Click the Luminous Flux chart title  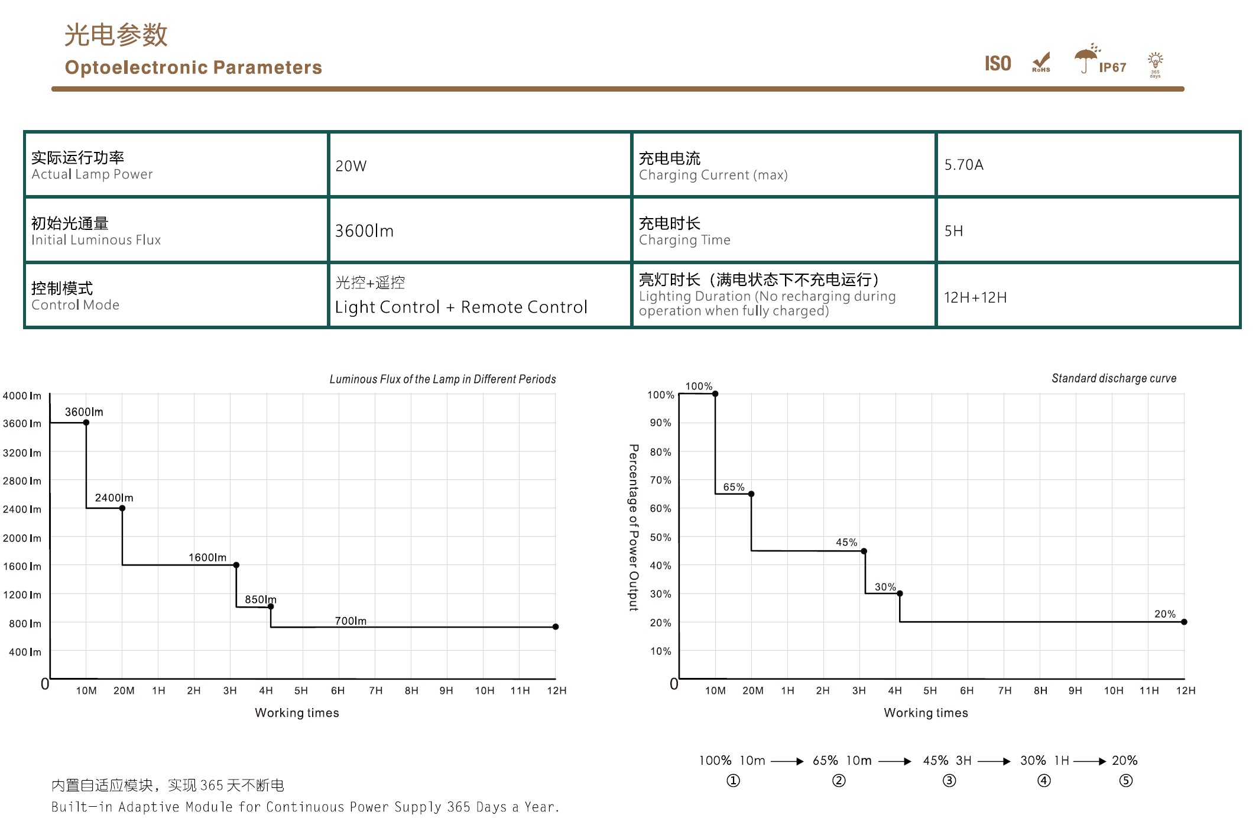(443, 379)
